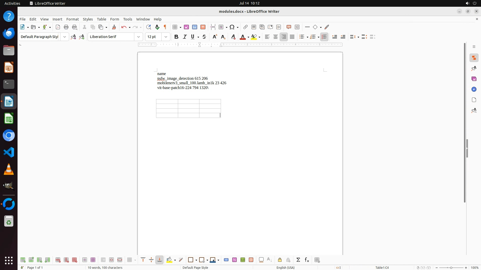Open the sidebar Navigator compass icon
This screenshot has height=270, width=481.
click(x=474, y=89)
